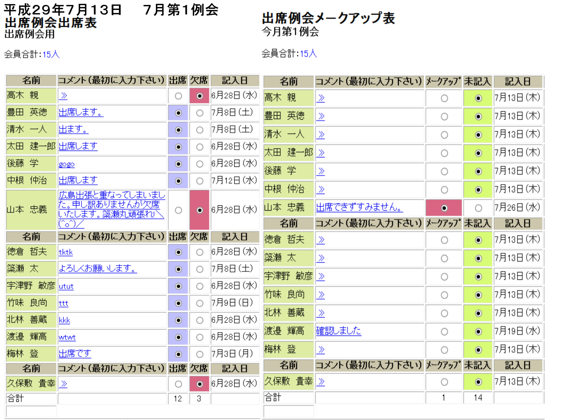
Task: Open 久保敷 貴幸 comment arrow in attendance table
Action: (63, 384)
